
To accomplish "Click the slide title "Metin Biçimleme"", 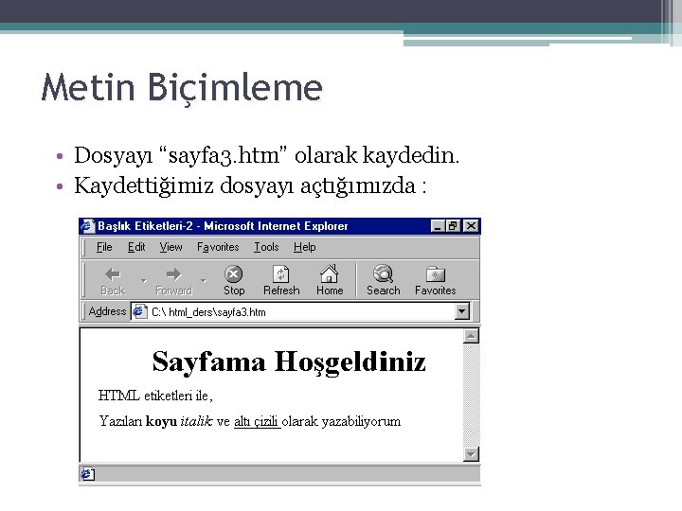I will (182, 88).
